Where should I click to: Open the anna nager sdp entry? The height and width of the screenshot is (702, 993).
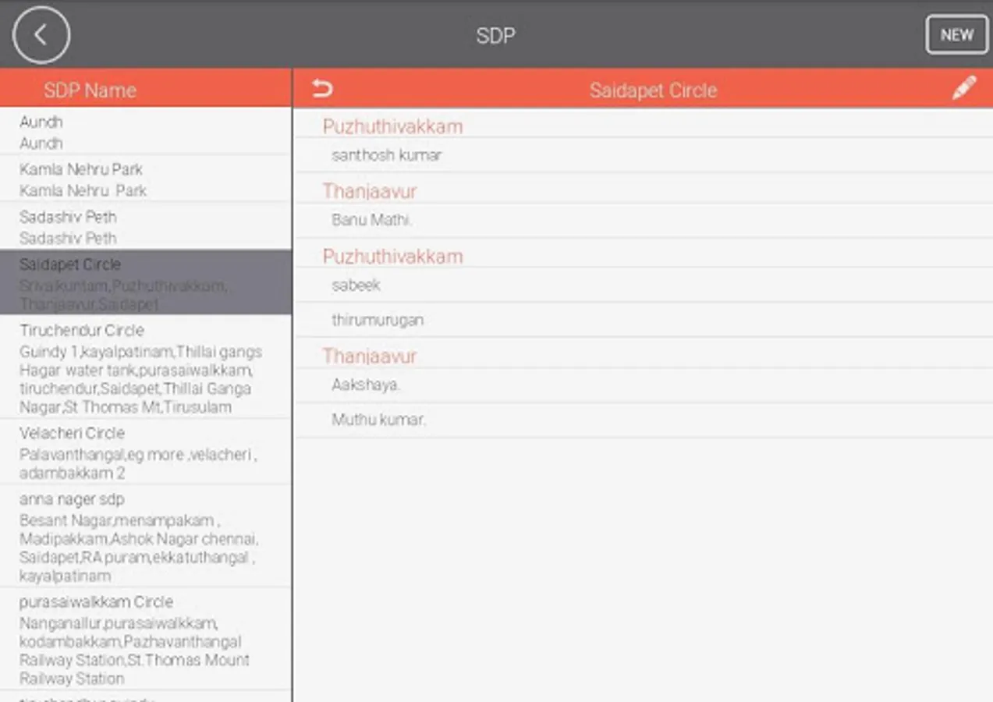(x=146, y=536)
